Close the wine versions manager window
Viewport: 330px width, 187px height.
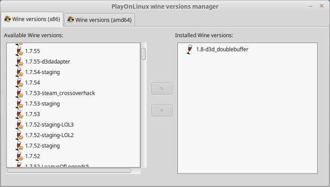point(322,6)
